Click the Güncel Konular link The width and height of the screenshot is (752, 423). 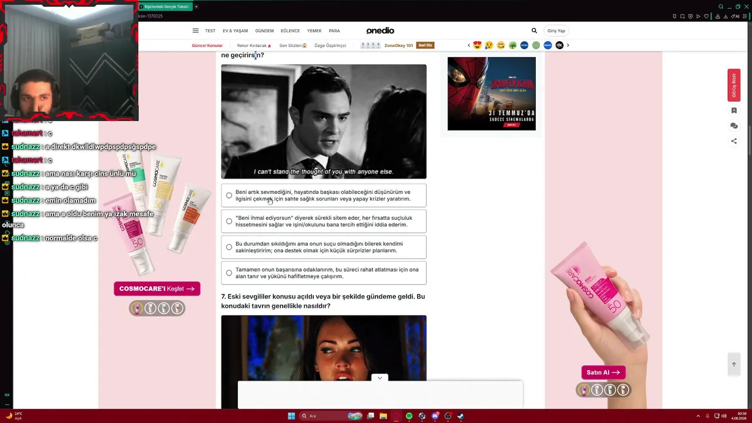(207, 45)
